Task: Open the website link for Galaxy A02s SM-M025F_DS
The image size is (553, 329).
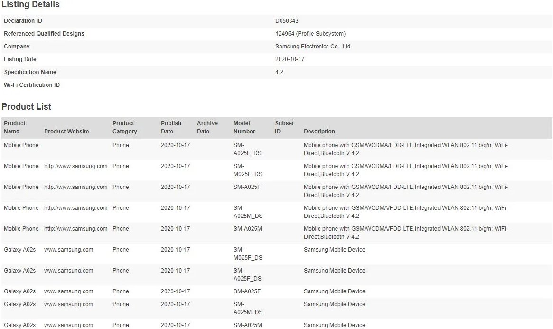Action: (x=68, y=250)
